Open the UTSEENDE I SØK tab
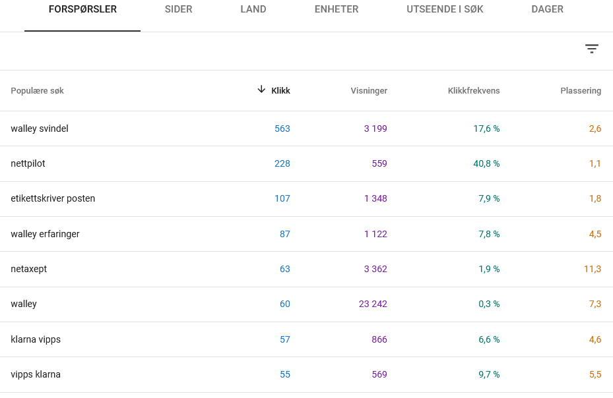This screenshot has height=398, width=613. (x=445, y=9)
